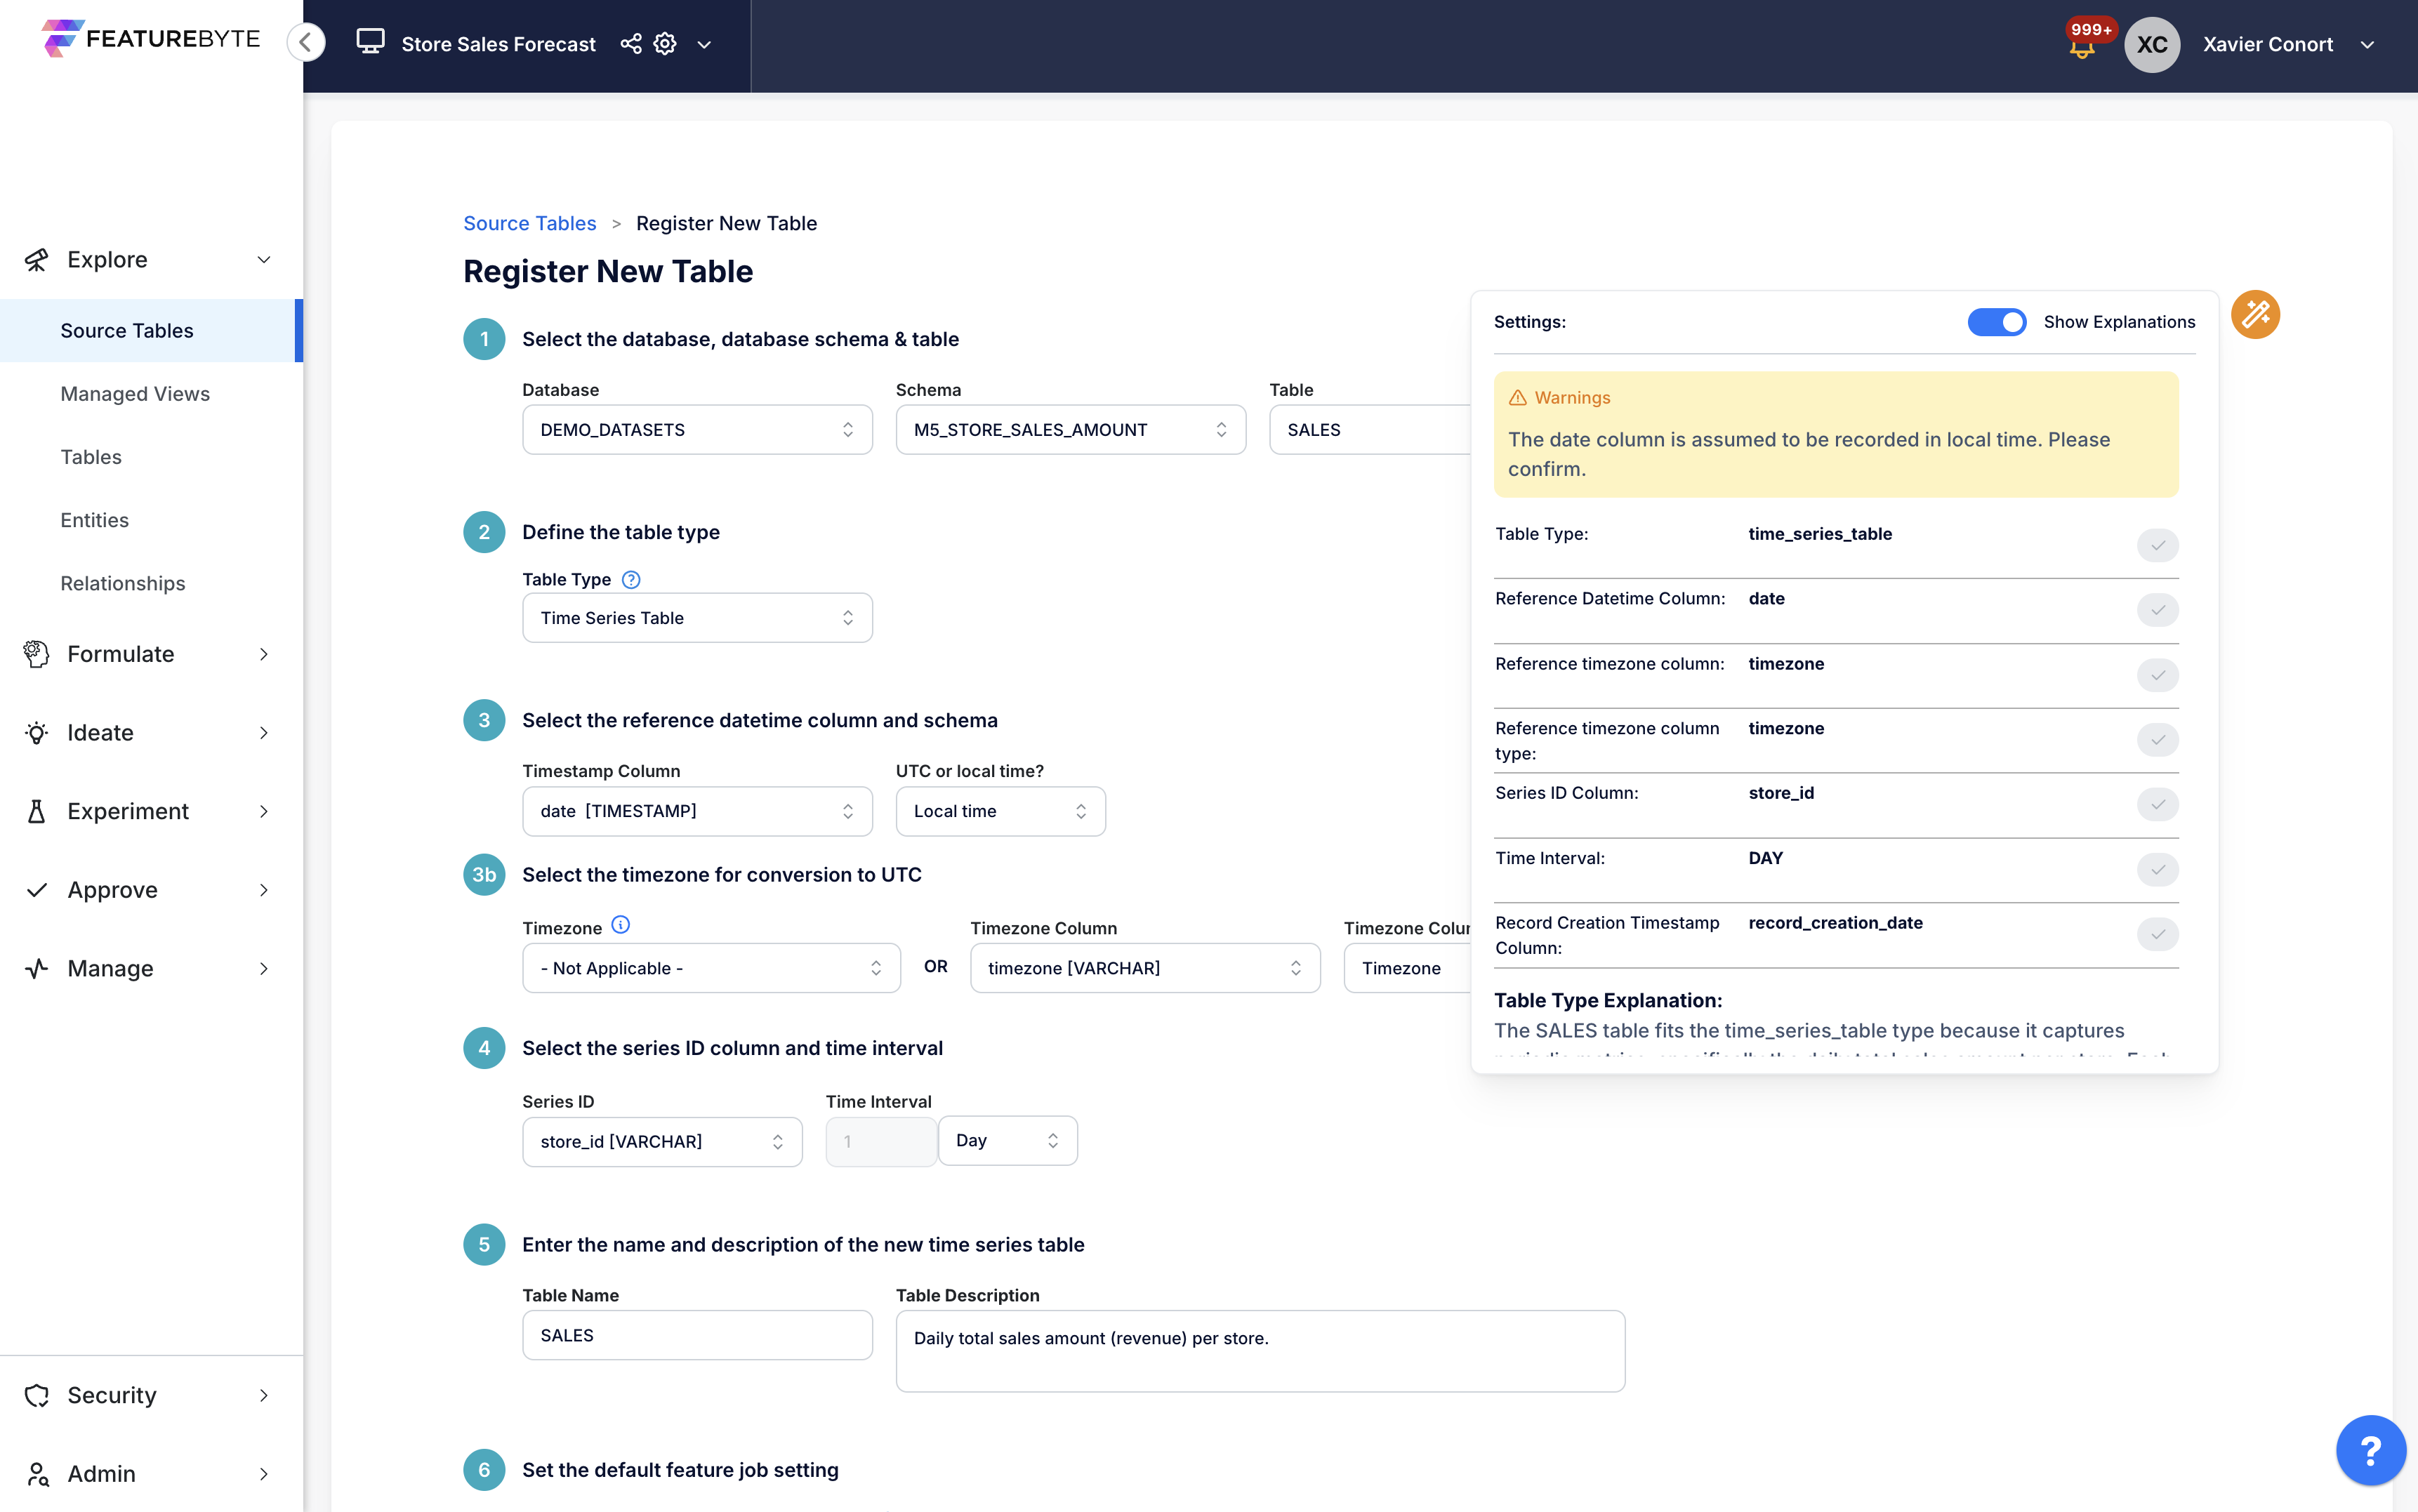This screenshot has width=2418, height=1512.
Task: Open the Table Type dropdown
Action: tap(697, 618)
